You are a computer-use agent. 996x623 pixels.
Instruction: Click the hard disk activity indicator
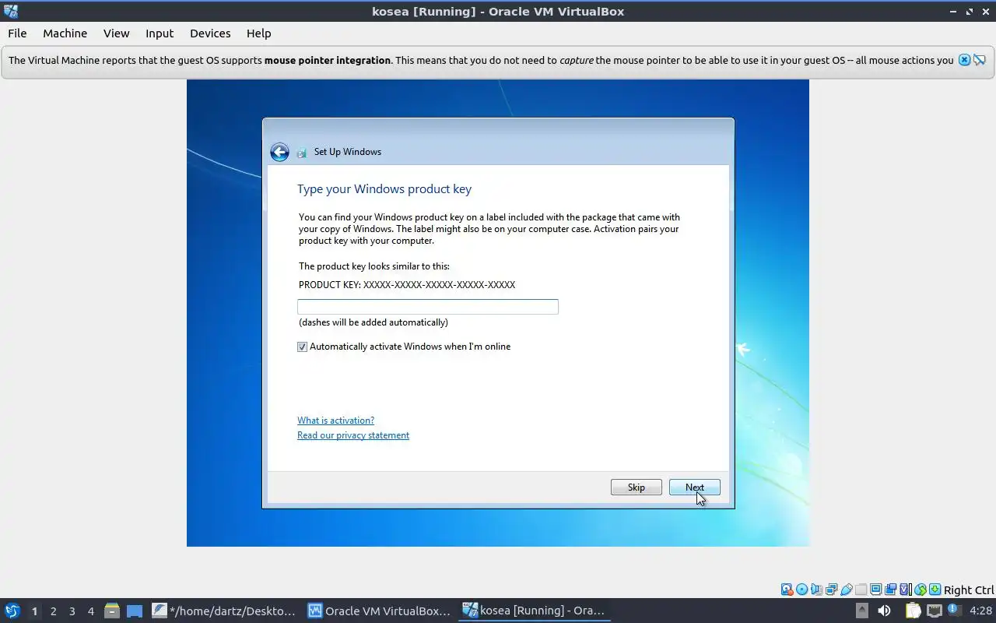click(x=787, y=590)
